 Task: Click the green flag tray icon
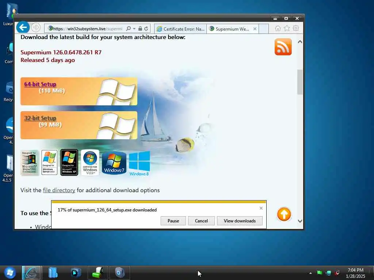tap(319, 273)
